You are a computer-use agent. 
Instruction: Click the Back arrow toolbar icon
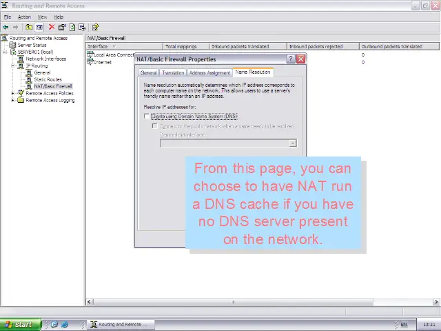pyautogui.click(x=6, y=28)
